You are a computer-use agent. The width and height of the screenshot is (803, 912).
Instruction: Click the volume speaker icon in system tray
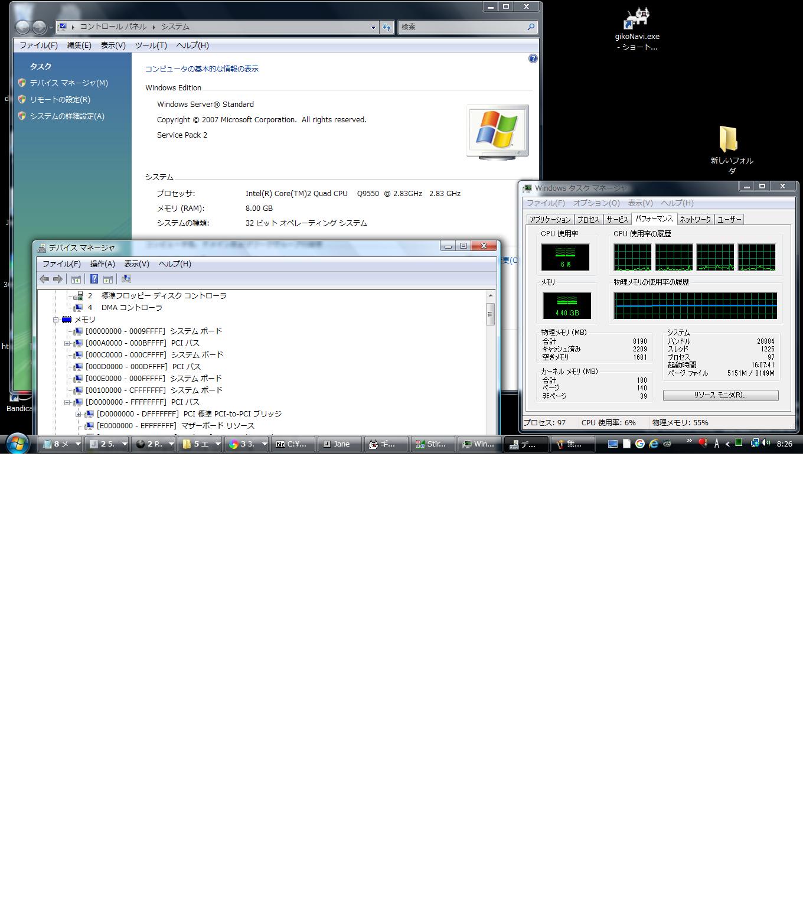point(766,443)
